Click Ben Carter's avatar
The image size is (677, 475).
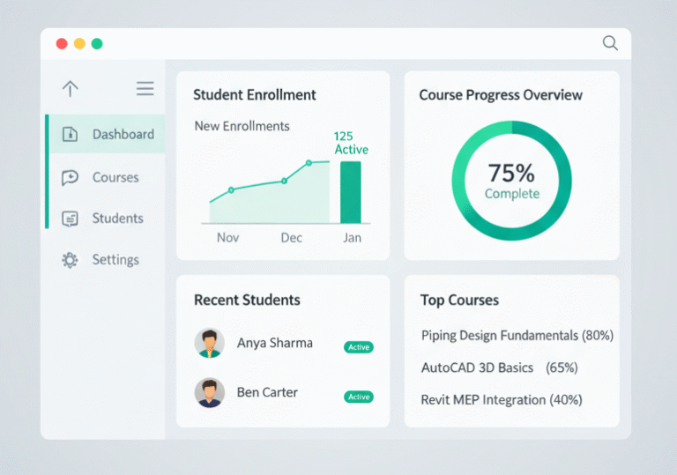(x=209, y=392)
